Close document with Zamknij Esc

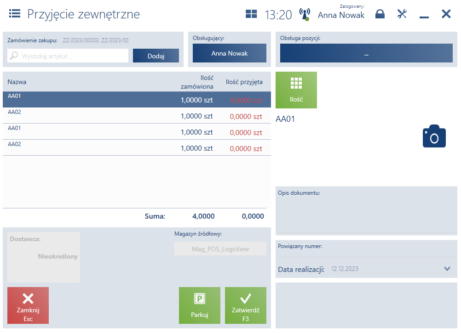(x=28, y=305)
